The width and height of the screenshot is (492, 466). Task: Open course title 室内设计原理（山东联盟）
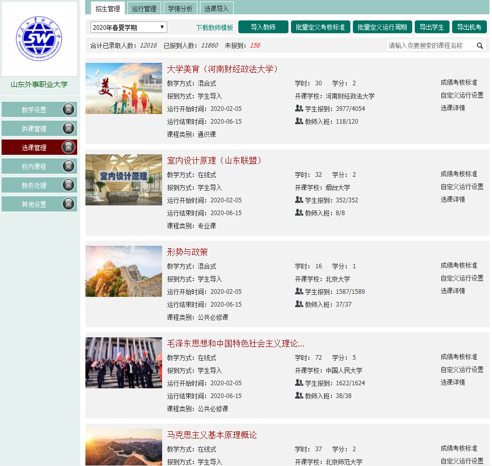pyautogui.click(x=215, y=160)
